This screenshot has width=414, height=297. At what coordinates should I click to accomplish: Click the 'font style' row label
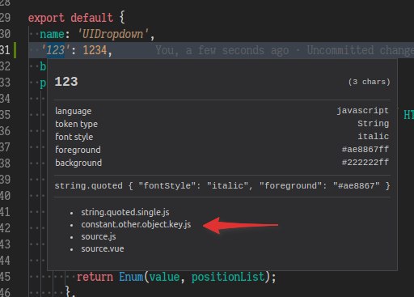click(x=74, y=137)
